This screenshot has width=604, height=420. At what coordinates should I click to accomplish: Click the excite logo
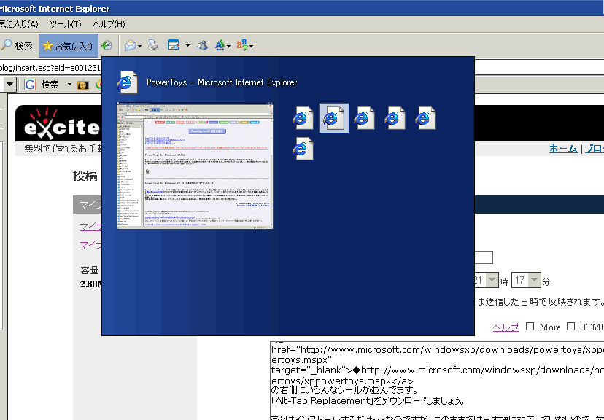point(61,124)
